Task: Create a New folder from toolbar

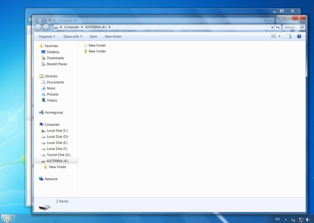Action: [x=113, y=37]
